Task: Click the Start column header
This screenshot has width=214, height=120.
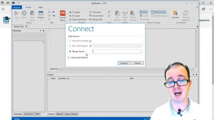Action: pos(53,78)
